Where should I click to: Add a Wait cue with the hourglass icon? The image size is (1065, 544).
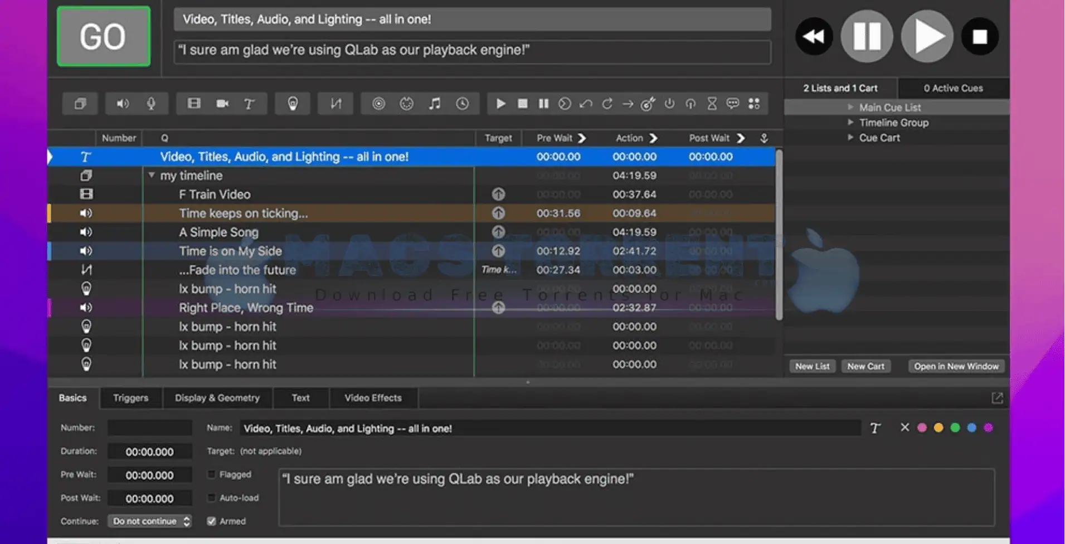[x=712, y=104]
